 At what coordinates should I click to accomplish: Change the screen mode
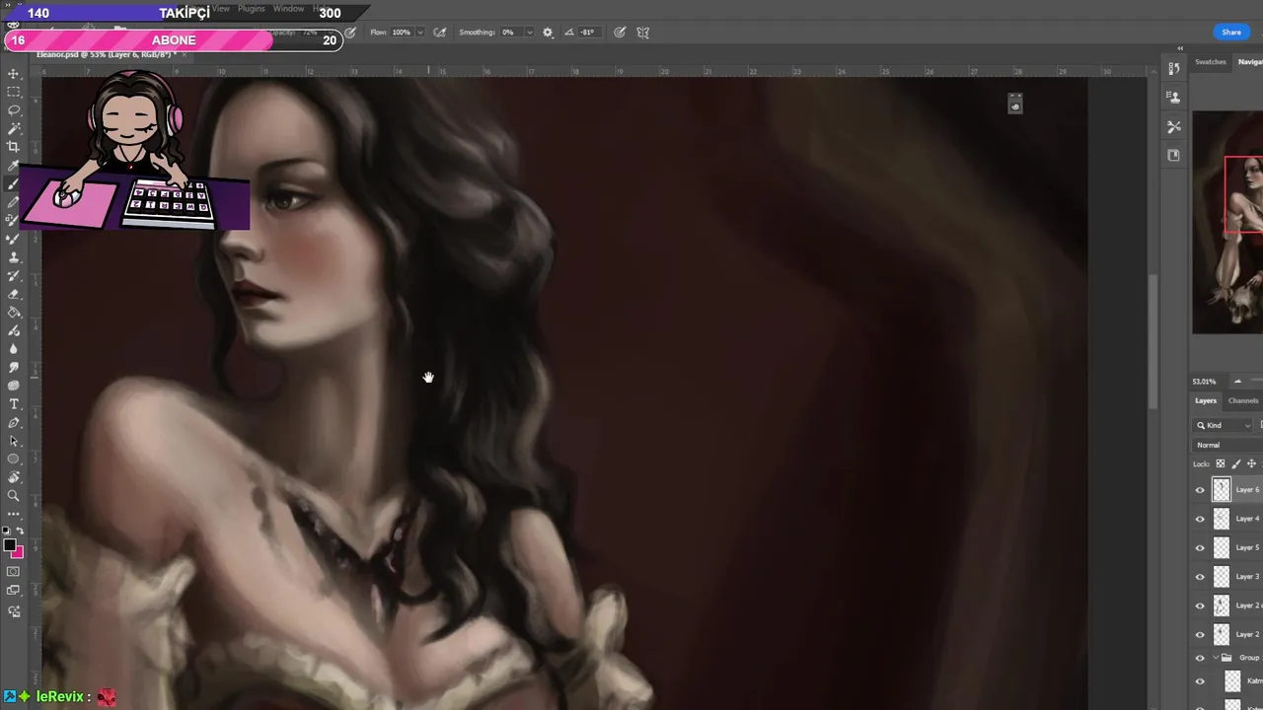click(x=14, y=591)
